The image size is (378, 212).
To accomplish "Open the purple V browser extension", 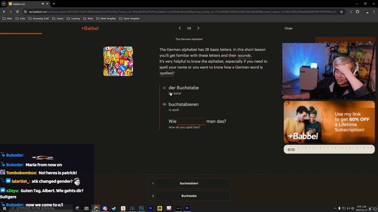I will pyautogui.click(x=351, y=12).
